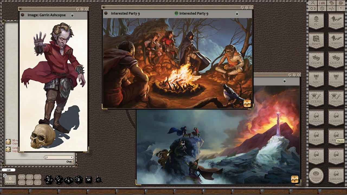Open the Maps sidebar panel

(316, 40)
